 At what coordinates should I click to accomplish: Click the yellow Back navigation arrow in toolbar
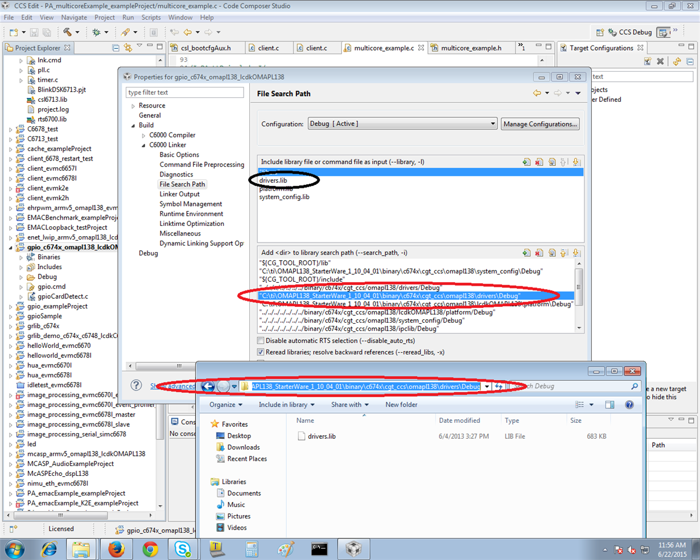[187, 32]
